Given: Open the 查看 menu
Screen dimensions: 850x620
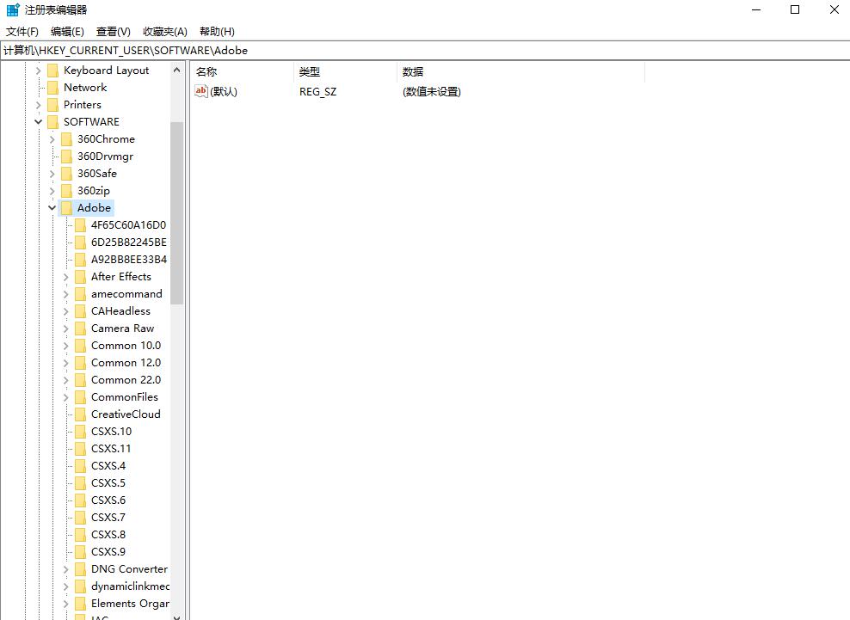Looking at the screenshot, I should pyautogui.click(x=114, y=31).
